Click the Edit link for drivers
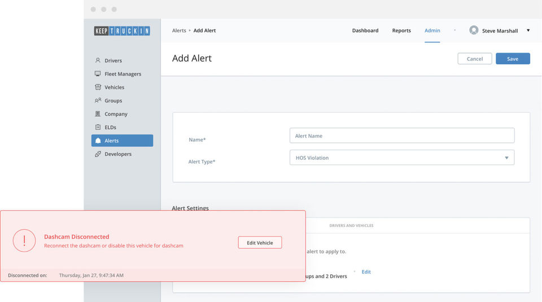The width and height of the screenshot is (542, 302). coord(366,272)
